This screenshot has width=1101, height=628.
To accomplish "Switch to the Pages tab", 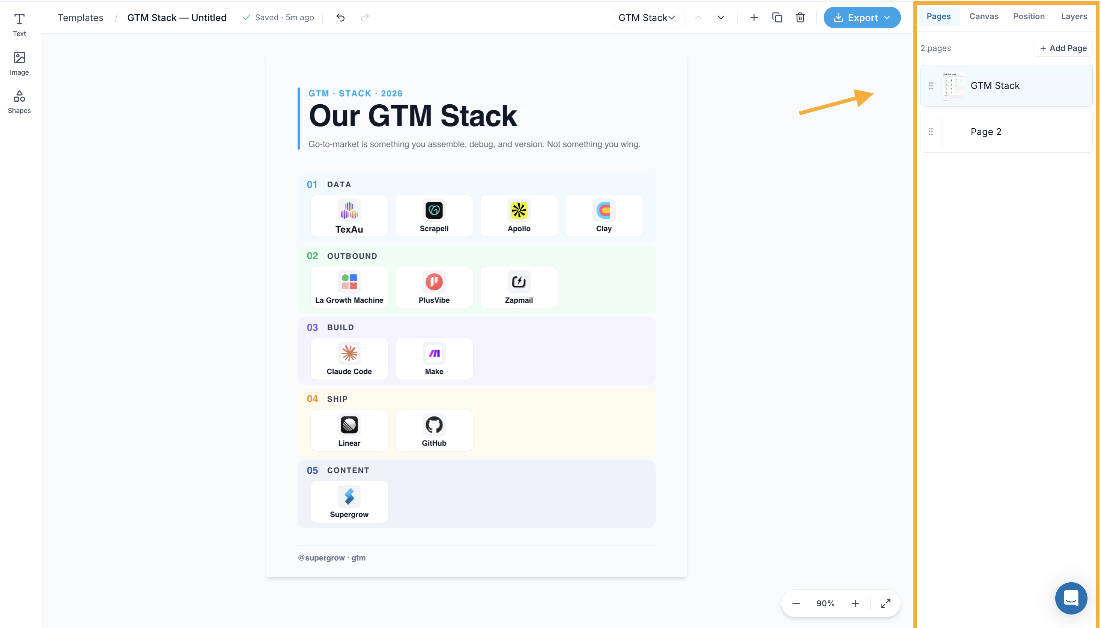I will point(939,17).
